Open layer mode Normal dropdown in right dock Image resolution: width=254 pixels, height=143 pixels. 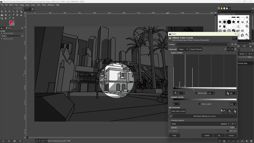pyautogui.click(x=243, y=54)
